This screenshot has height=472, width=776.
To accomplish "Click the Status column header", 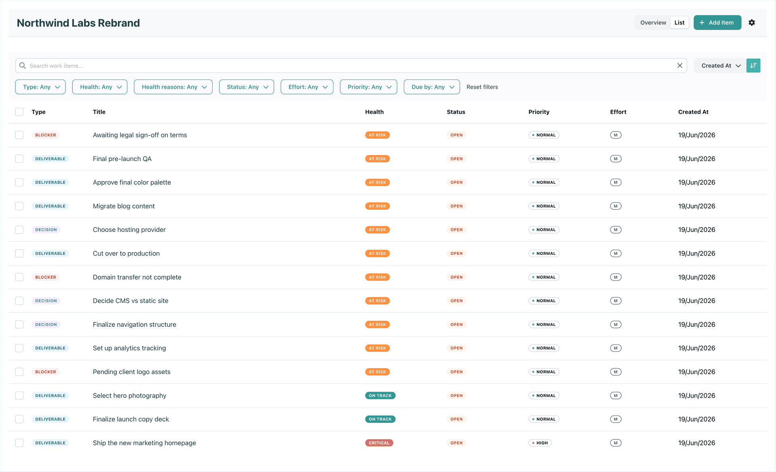I will 456,112.
